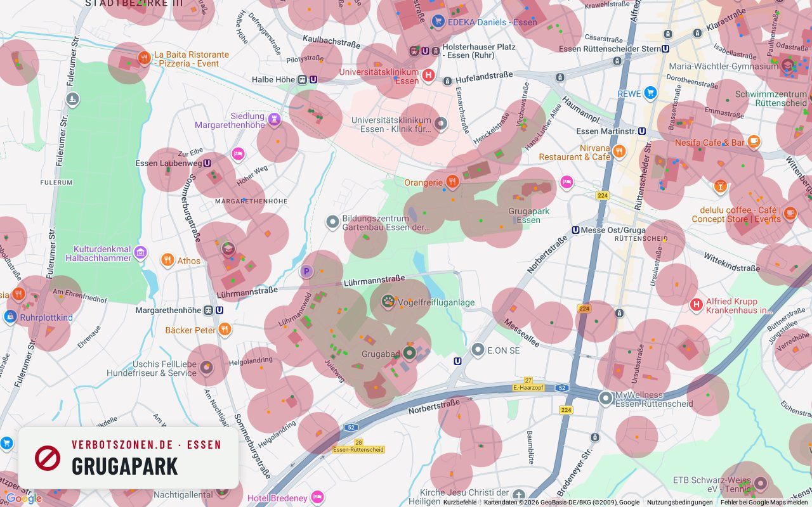This screenshot has height=507, width=812.
Task: Click Fehler bei Google Maps melden
Action: pyautogui.click(x=764, y=502)
